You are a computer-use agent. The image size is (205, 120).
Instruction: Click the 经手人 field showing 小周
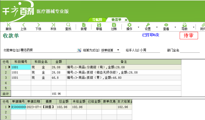[150, 50]
